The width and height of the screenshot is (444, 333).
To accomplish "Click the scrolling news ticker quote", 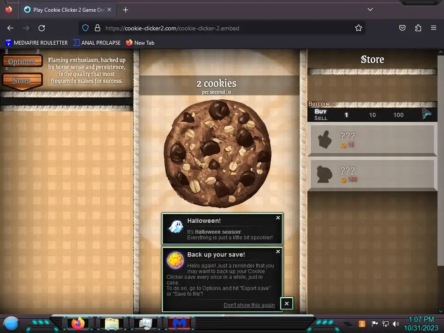I will point(87,70).
